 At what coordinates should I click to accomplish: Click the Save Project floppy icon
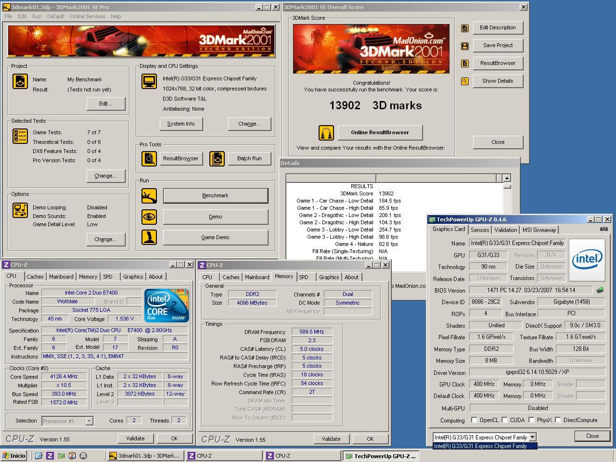point(465,46)
